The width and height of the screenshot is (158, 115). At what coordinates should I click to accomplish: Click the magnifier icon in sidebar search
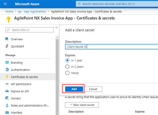(x=8, y=30)
